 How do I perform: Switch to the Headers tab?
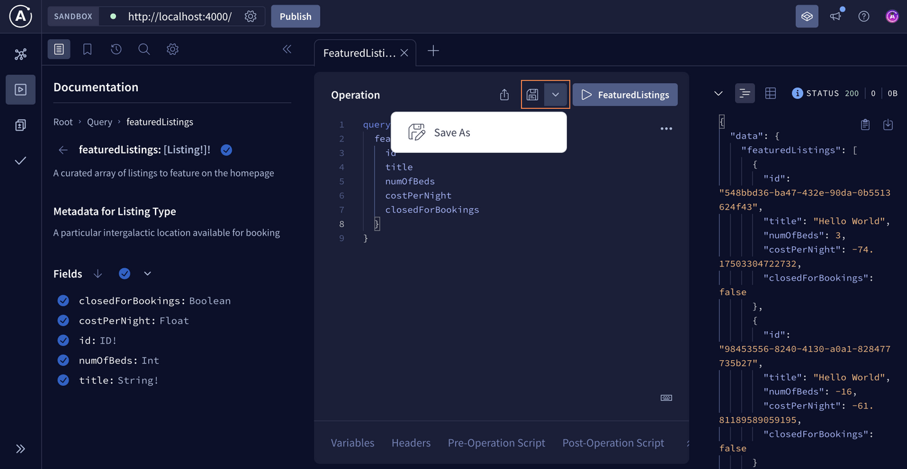pyautogui.click(x=411, y=443)
